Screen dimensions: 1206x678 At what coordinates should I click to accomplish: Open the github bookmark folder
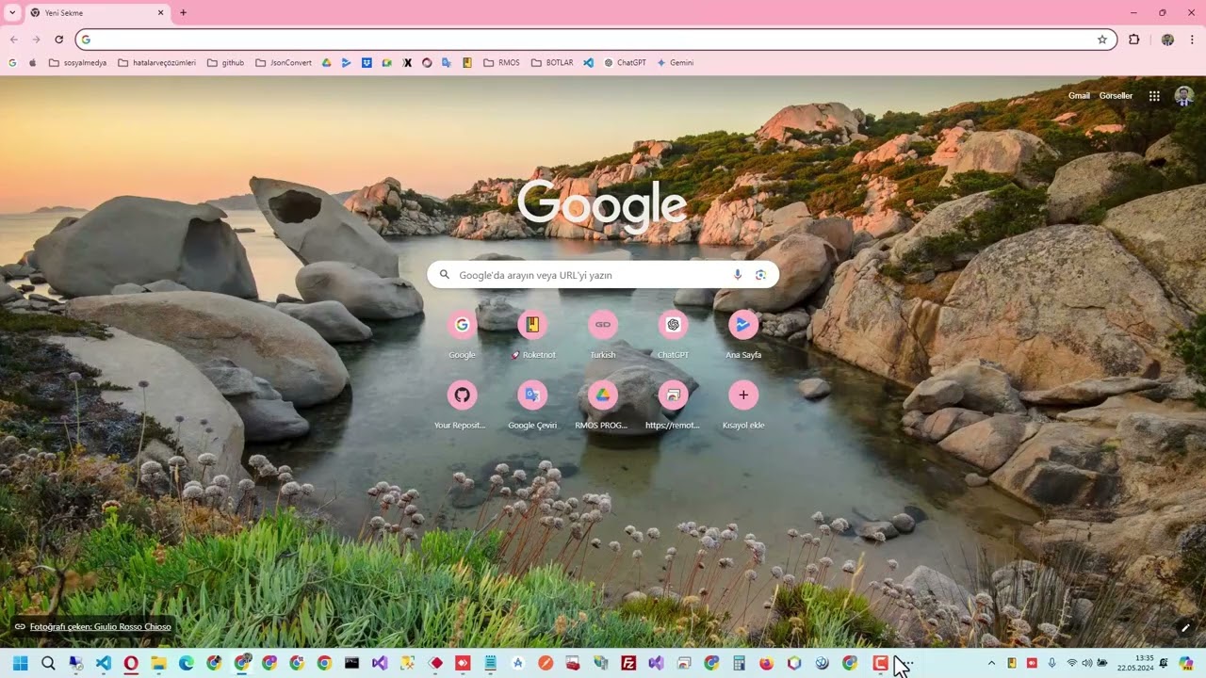[225, 63]
